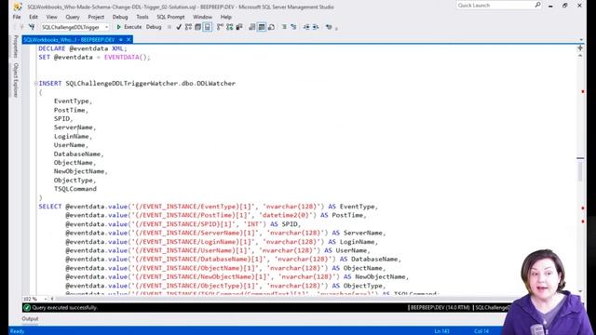Parse the query with the checkmark icon
This screenshot has height=335, width=596.
click(179, 27)
